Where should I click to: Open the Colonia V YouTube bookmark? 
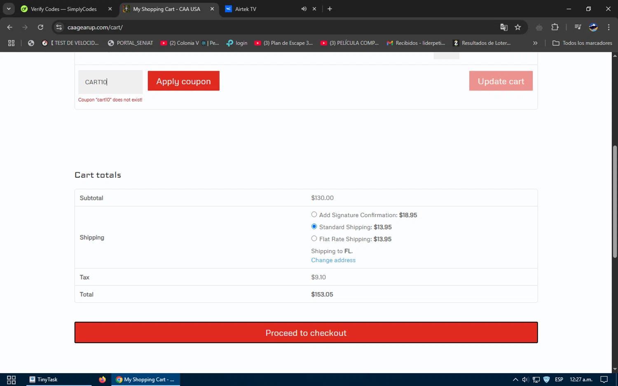[190, 43]
